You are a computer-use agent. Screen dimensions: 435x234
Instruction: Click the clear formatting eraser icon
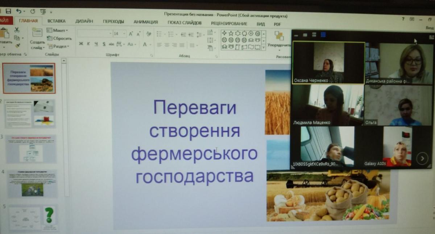[x=148, y=34]
